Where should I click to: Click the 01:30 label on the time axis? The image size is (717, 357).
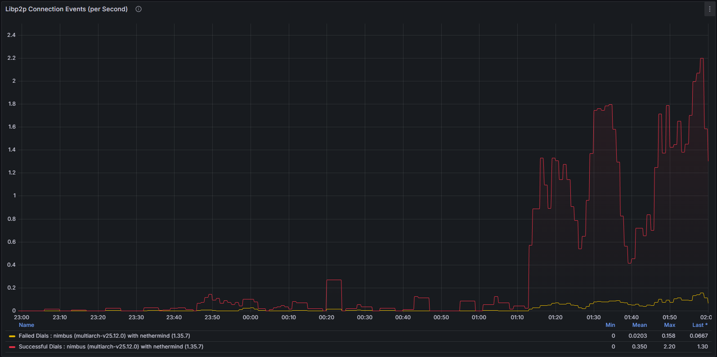coord(593,317)
